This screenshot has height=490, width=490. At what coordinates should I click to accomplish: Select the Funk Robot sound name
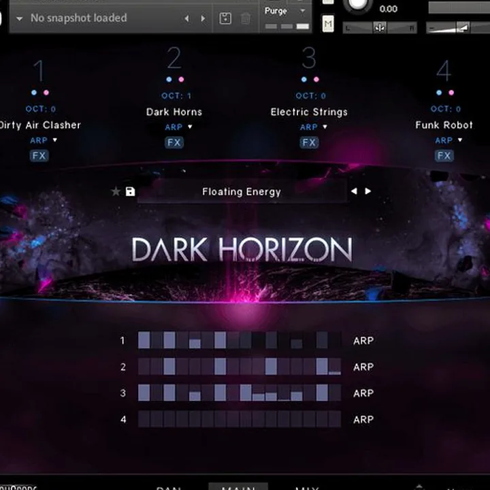click(x=444, y=125)
